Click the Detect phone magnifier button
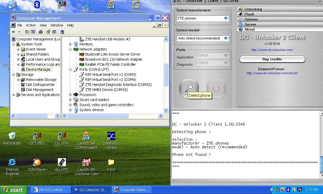Viewport: 323px width, 194px height. coord(189,88)
